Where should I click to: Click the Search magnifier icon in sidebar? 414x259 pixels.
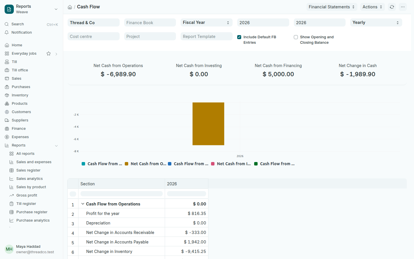coord(7,24)
